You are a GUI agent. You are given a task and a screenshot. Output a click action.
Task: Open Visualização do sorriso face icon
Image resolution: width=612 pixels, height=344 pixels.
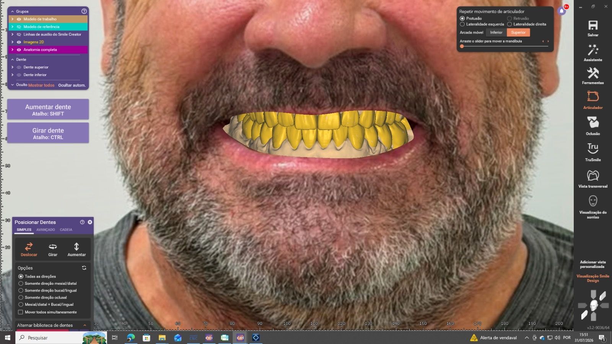click(x=593, y=201)
